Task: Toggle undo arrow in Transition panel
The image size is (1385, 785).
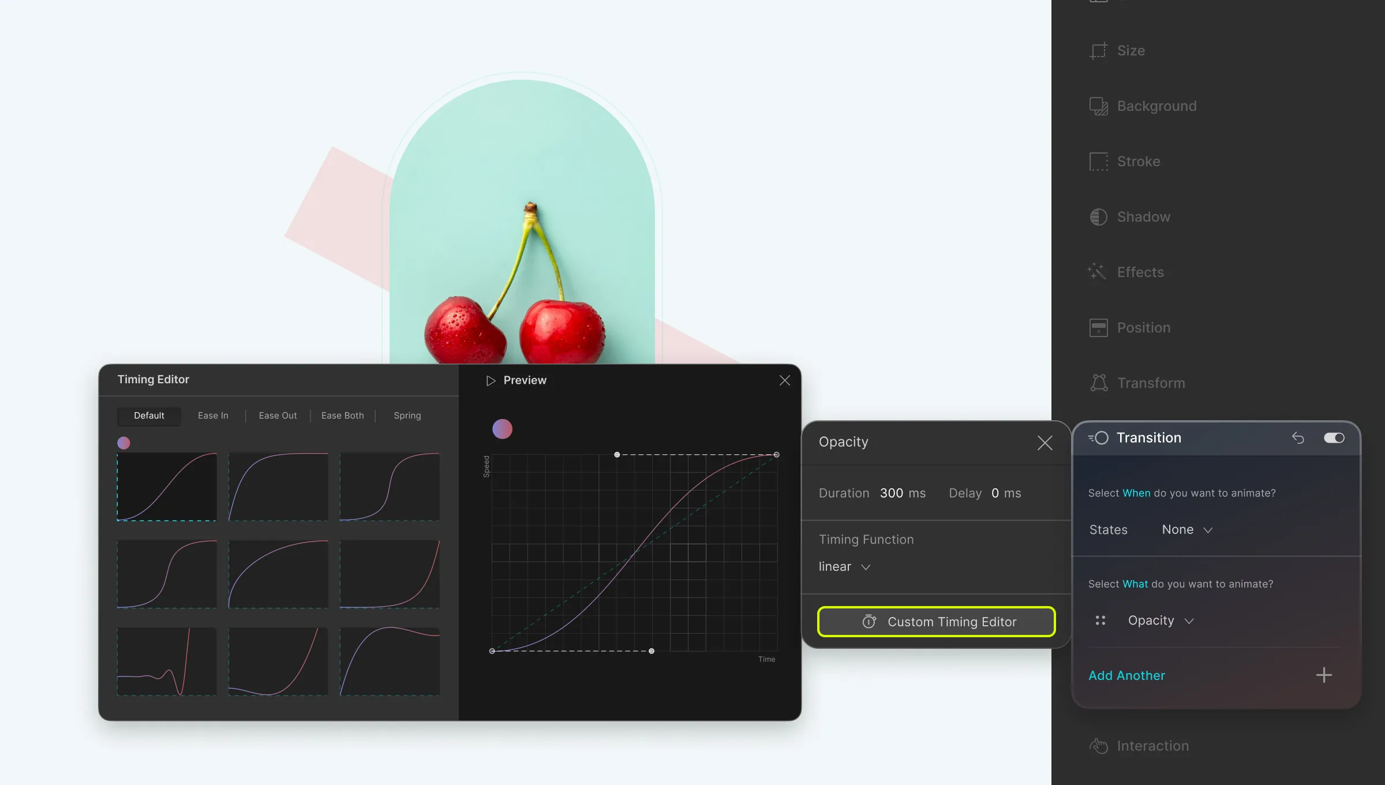Action: click(x=1298, y=438)
